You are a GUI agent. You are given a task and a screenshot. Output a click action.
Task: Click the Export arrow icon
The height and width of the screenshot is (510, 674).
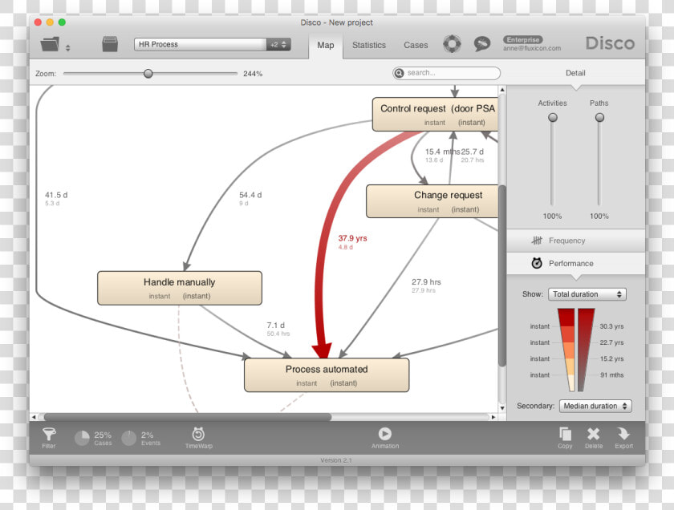pos(623,434)
